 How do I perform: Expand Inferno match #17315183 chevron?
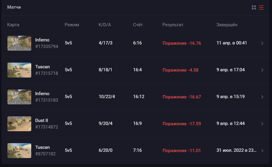[x=262, y=97]
